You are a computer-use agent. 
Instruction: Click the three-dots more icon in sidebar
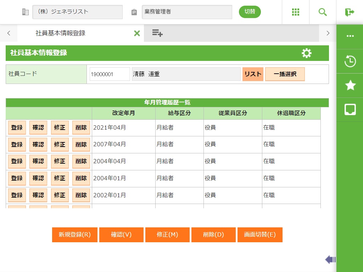point(350,36)
